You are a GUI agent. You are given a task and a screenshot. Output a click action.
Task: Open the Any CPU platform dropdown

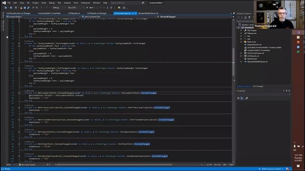[76, 8]
